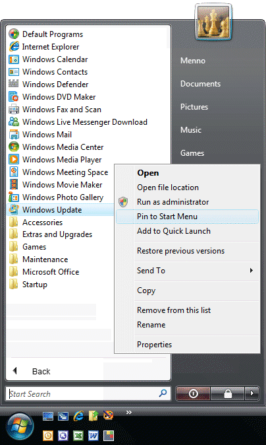Image resolution: width=266 pixels, height=445 pixels.
Task: Expand the Maintenance folder
Action: (38, 259)
